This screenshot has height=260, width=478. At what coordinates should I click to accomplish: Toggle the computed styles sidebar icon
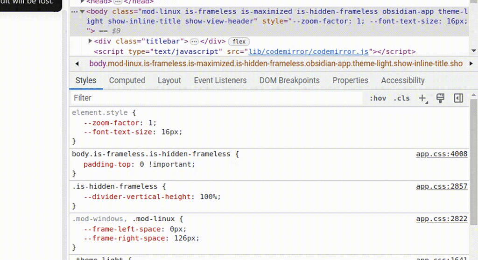458,98
